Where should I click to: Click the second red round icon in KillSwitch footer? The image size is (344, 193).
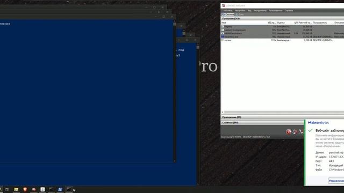click(295, 131)
